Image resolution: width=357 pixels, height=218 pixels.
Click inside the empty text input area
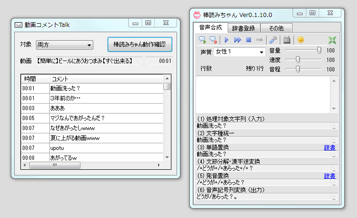click(x=263, y=95)
